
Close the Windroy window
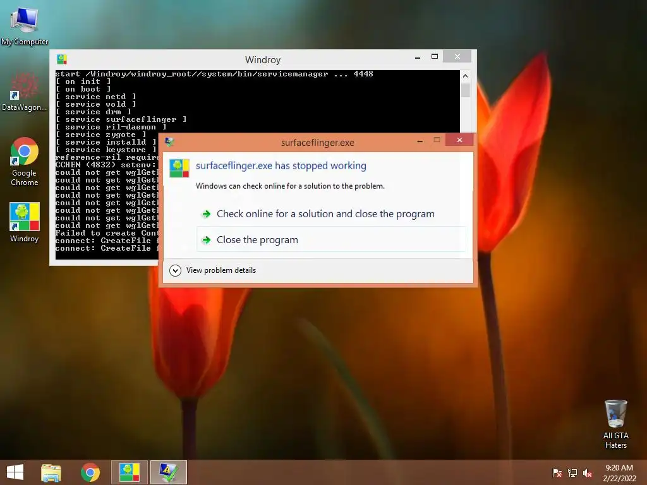click(457, 56)
